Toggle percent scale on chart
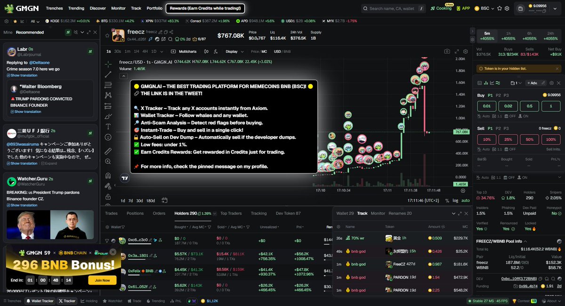This screenshot has width=565, height=306. coord(447,200)
